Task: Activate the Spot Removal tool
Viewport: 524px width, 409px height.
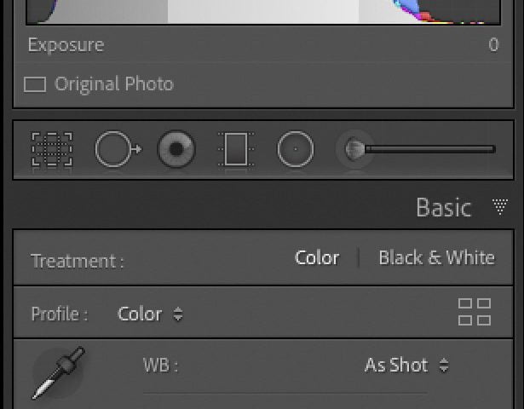Action: 117,150
